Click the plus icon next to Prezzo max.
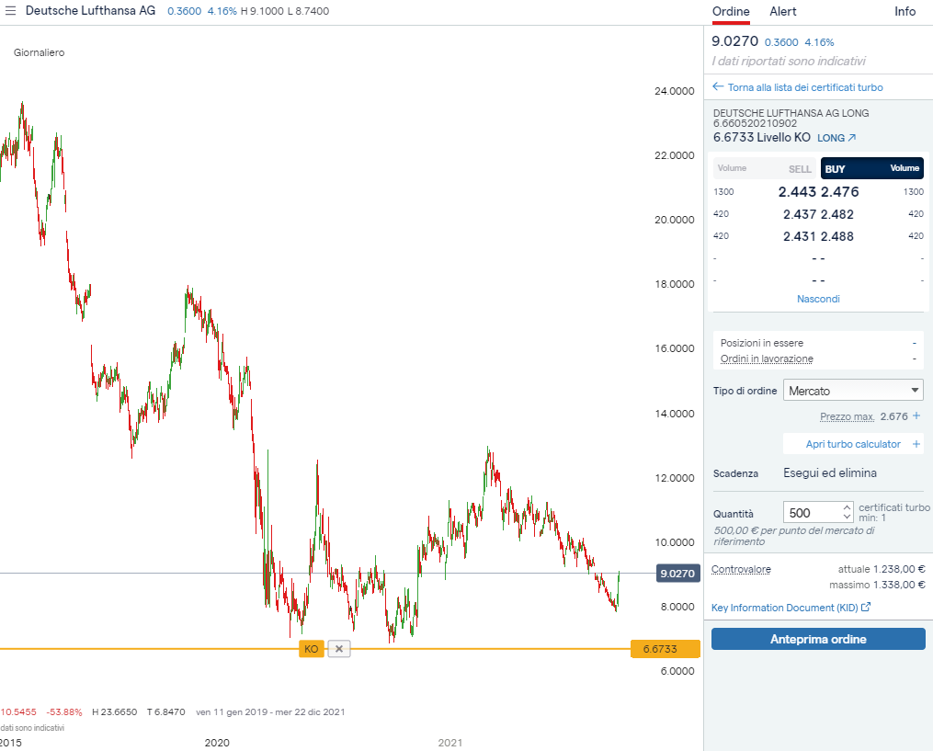This screenshot has width=933, height=751. [916, 416]
